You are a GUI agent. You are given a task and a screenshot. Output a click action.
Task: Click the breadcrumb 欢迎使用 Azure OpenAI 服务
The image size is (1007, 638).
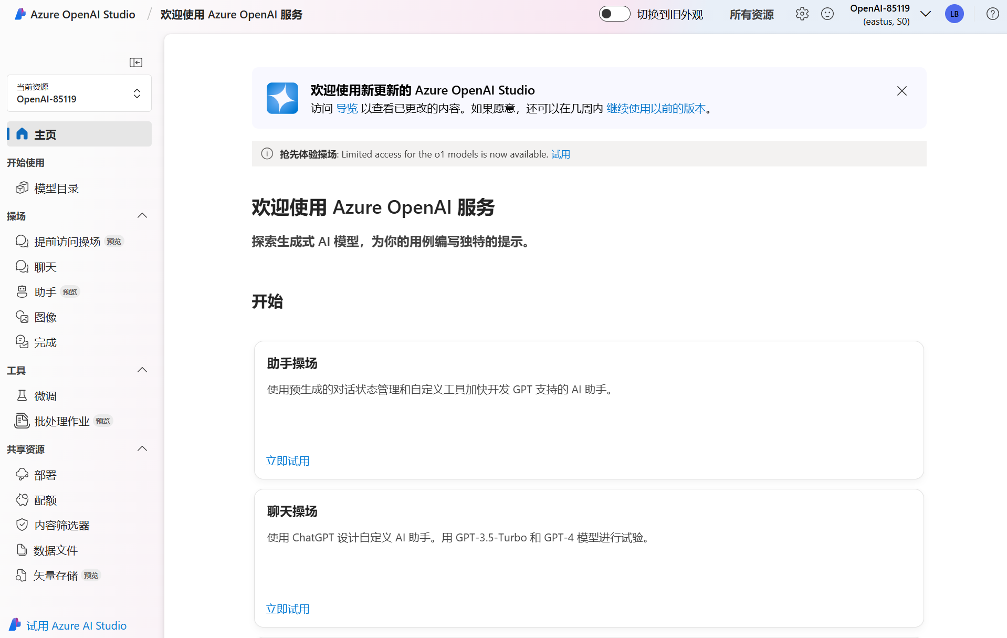click(232, 15)
